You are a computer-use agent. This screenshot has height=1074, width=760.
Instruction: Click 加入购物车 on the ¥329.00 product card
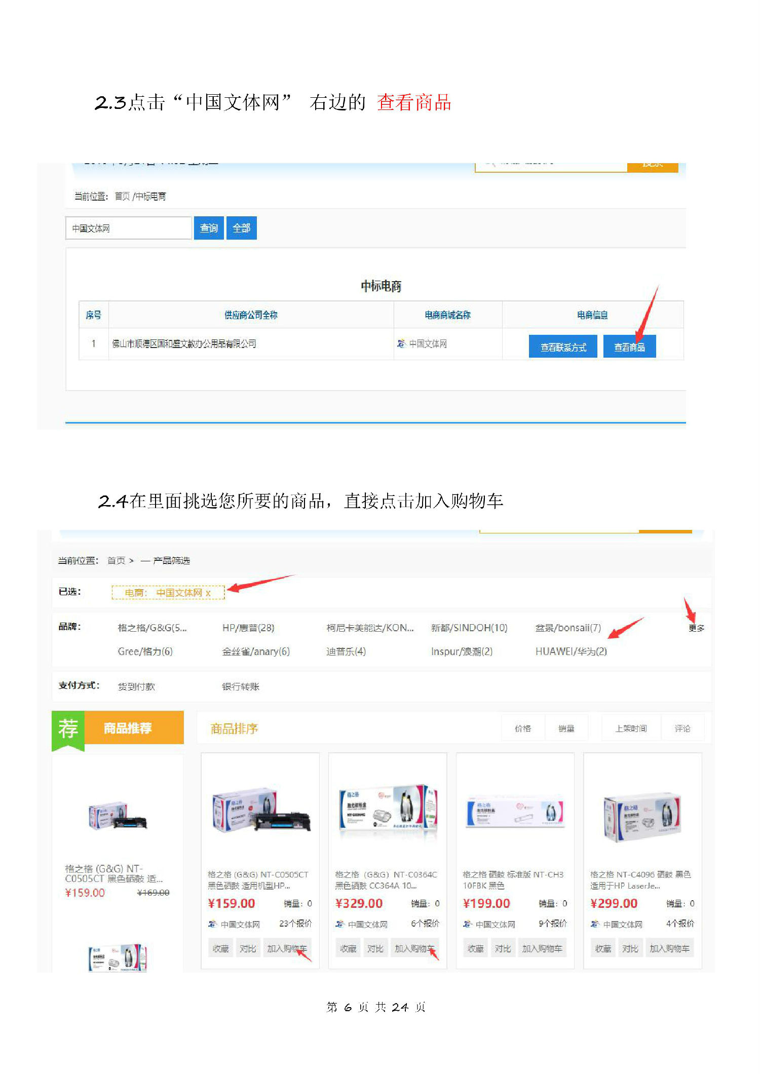point(414,948)
